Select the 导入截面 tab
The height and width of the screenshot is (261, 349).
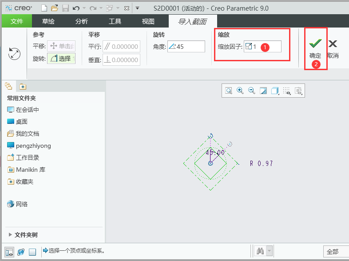click(193, 21)
